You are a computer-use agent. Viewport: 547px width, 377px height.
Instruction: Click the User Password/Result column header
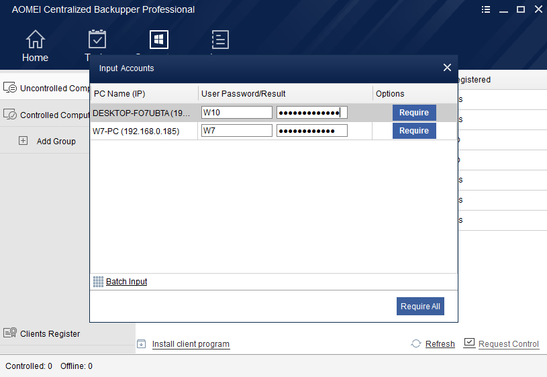coord(243,94)
